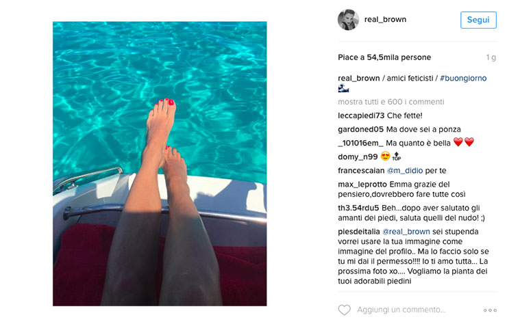Open the gardoned05 commenter profile

(x=361, y=129)
